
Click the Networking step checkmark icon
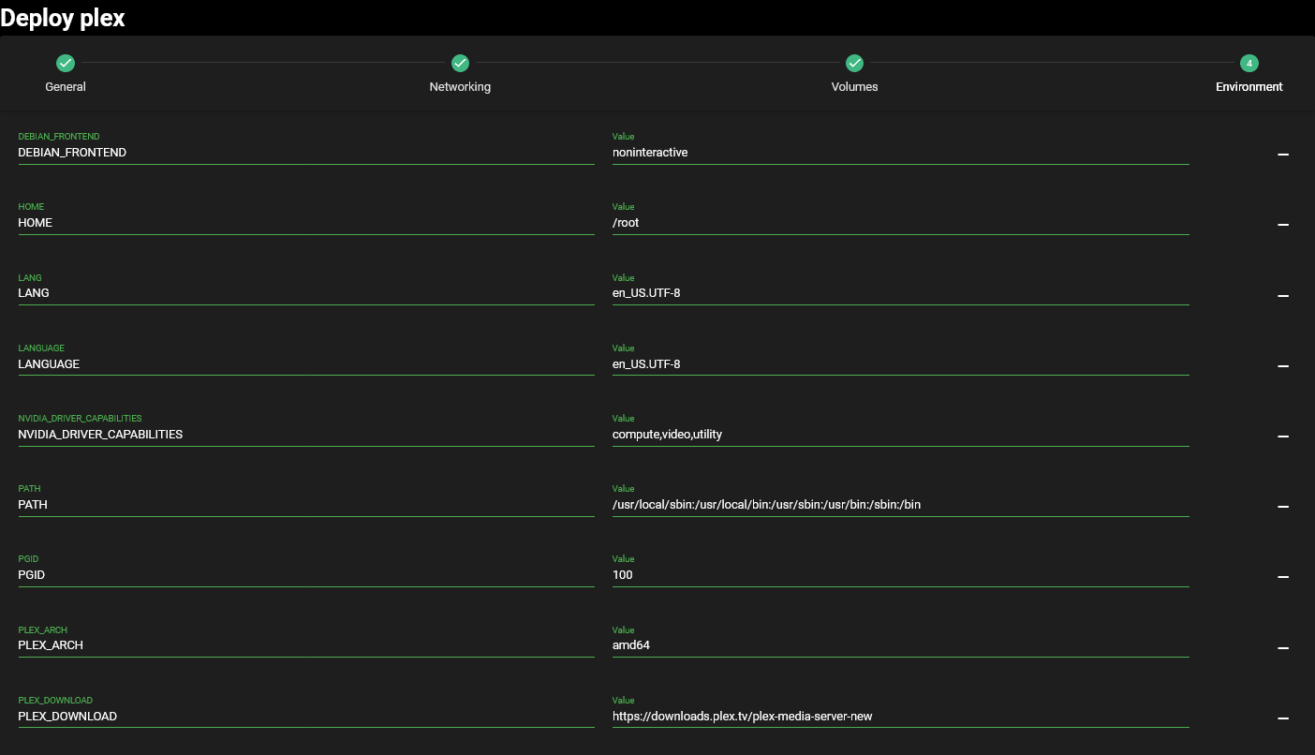460,63
